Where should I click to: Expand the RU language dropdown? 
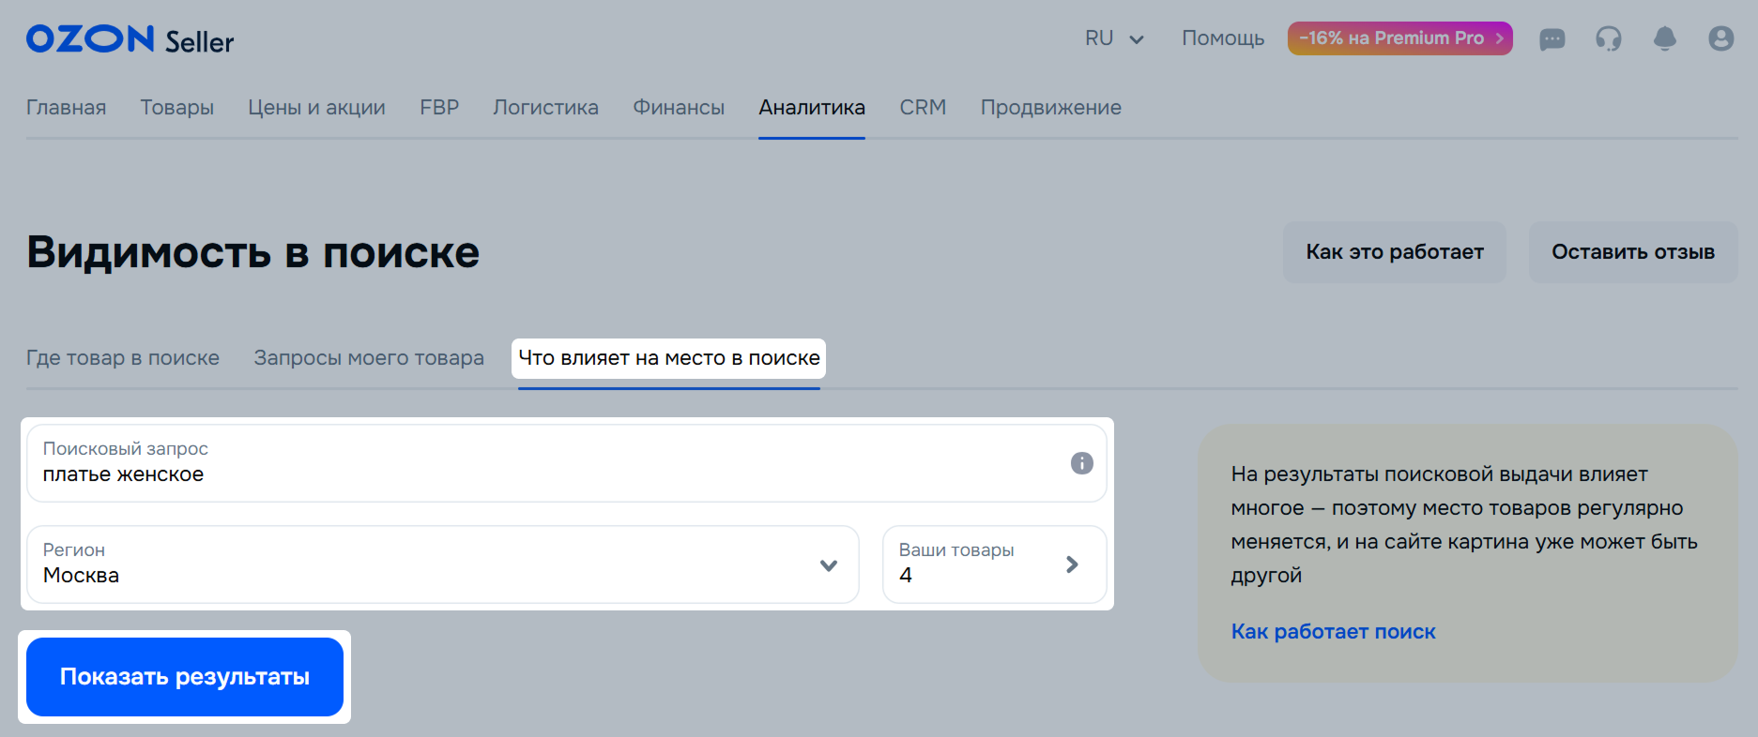pyautogui.click(x=1114, y=38)
